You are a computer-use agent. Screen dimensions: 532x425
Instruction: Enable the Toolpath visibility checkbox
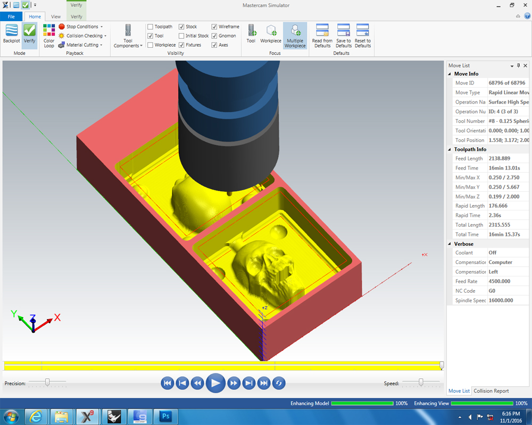[x=151, y=27]
